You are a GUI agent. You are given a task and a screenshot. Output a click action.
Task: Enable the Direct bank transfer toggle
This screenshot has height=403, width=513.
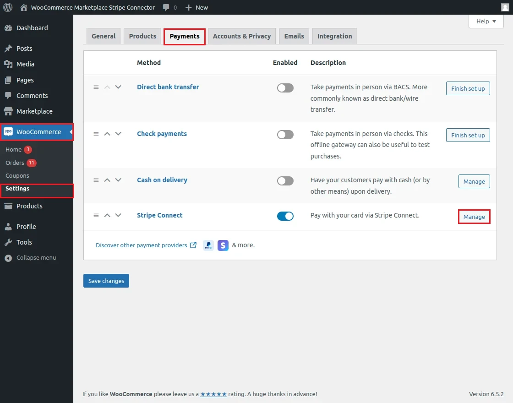coord(285,88)
